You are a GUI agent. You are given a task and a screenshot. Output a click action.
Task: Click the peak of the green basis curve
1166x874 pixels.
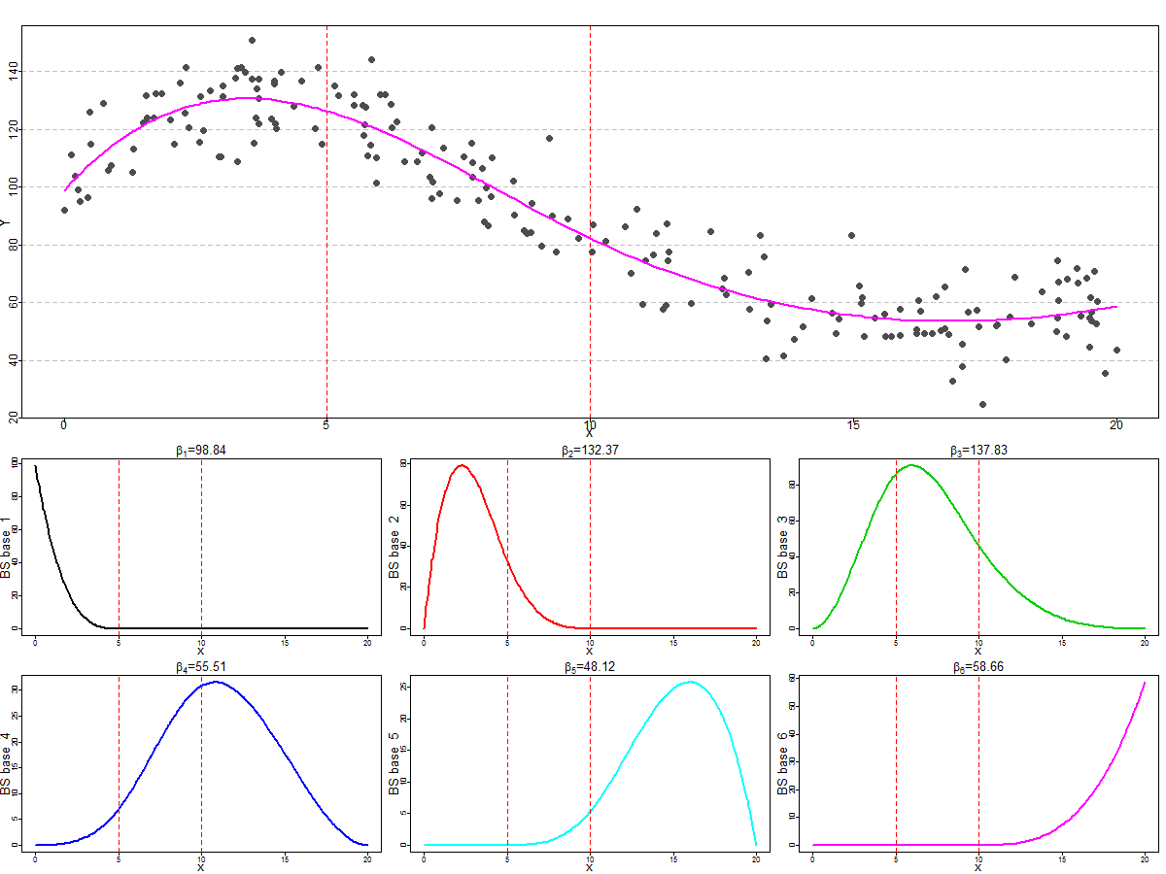[911, 465]
